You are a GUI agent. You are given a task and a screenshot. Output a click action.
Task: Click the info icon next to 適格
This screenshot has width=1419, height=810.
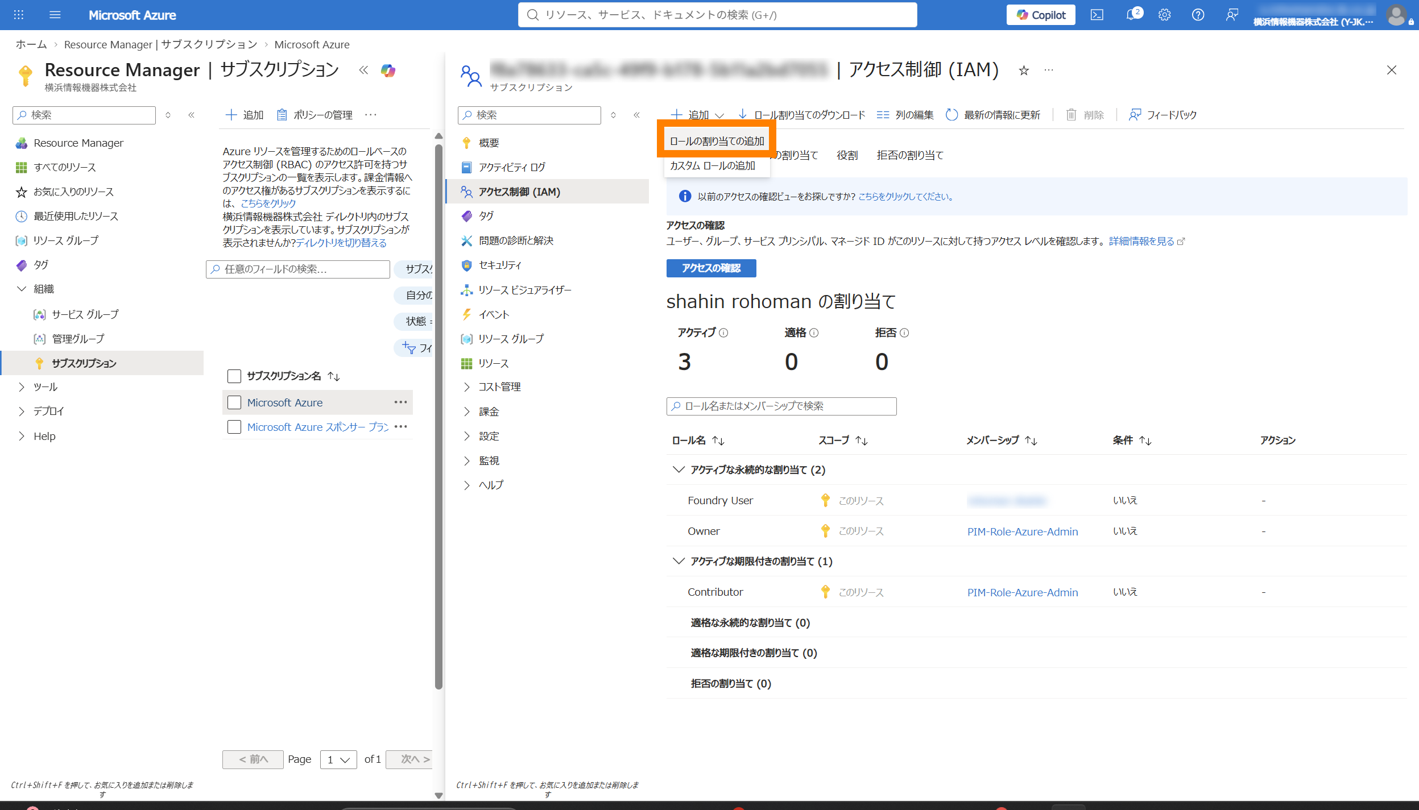point(814,333)
